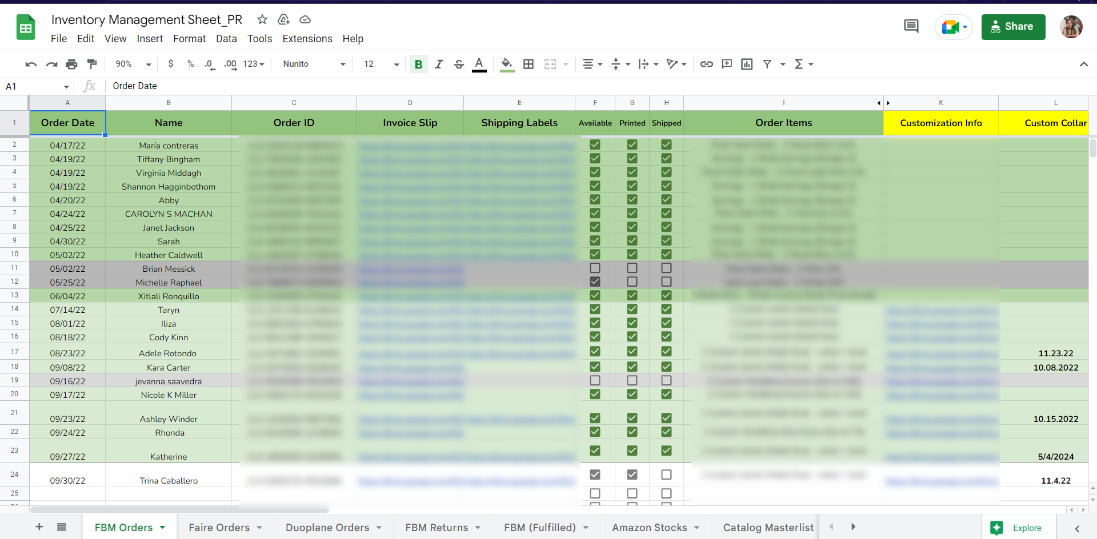Open the text color picker
The width and height of the screenshot is (1097, 539).
479,64
